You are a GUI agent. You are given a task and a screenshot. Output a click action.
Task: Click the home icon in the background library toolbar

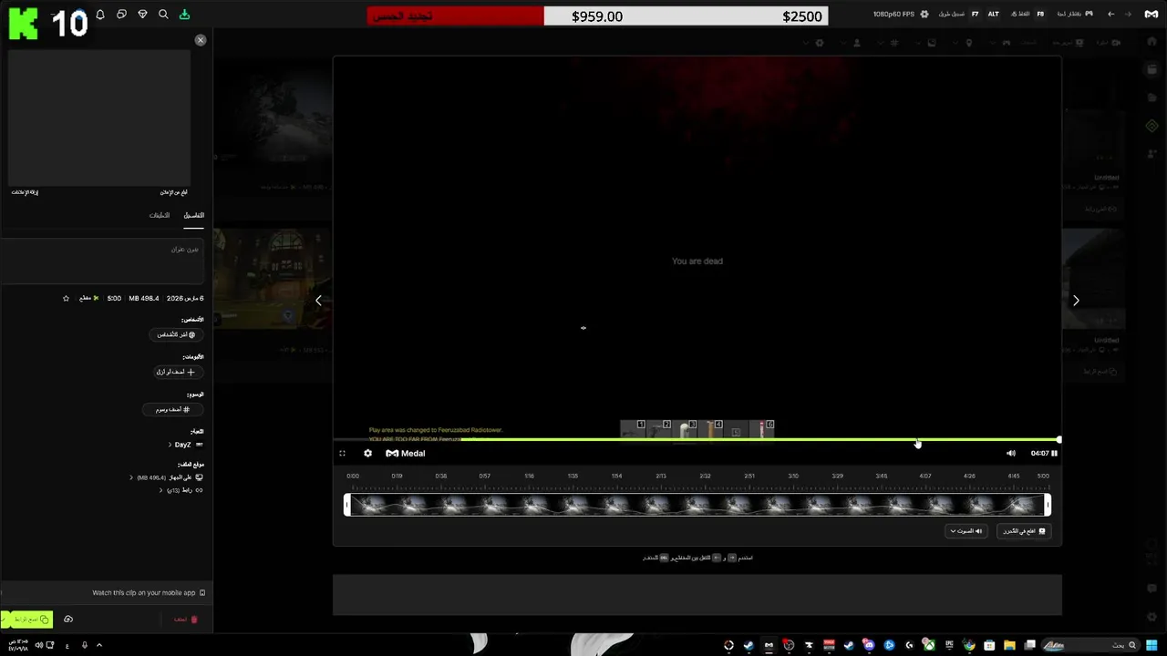click(1152, 42)
